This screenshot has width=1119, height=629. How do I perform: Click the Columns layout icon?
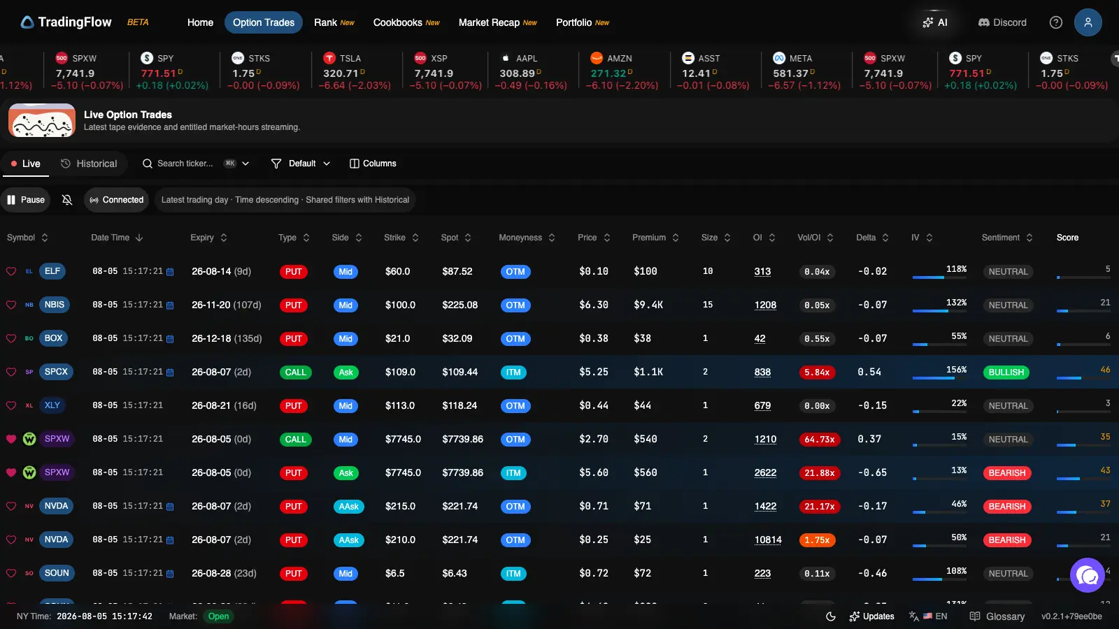(355, 164)
